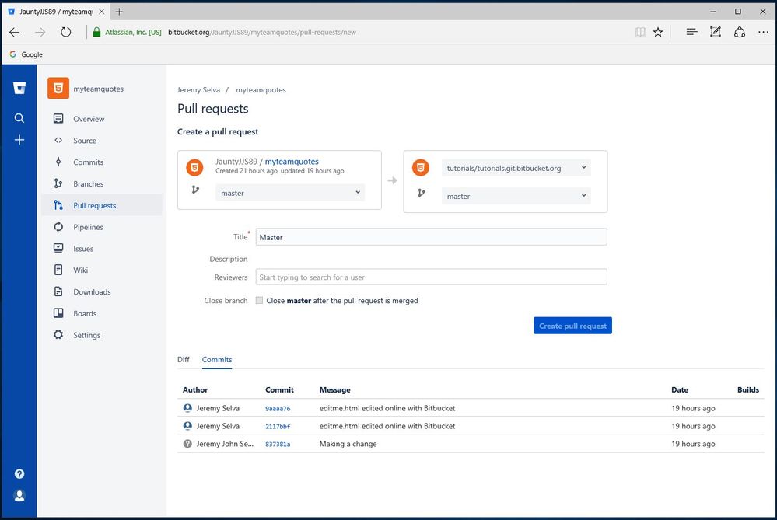Click 'Making a change' commit message
The height and width of the screenshot is (520, 777).
pyautogui.click(x=348, y=444)
